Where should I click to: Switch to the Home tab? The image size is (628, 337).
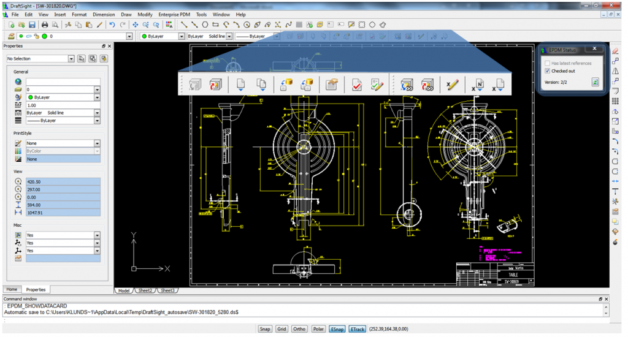(12, 289)
